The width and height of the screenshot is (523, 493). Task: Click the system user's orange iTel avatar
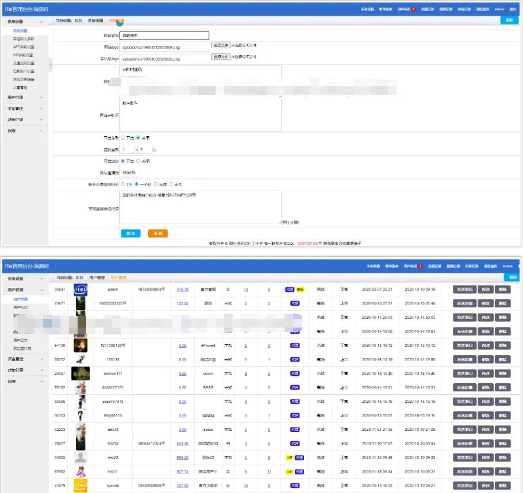point(80,486)
